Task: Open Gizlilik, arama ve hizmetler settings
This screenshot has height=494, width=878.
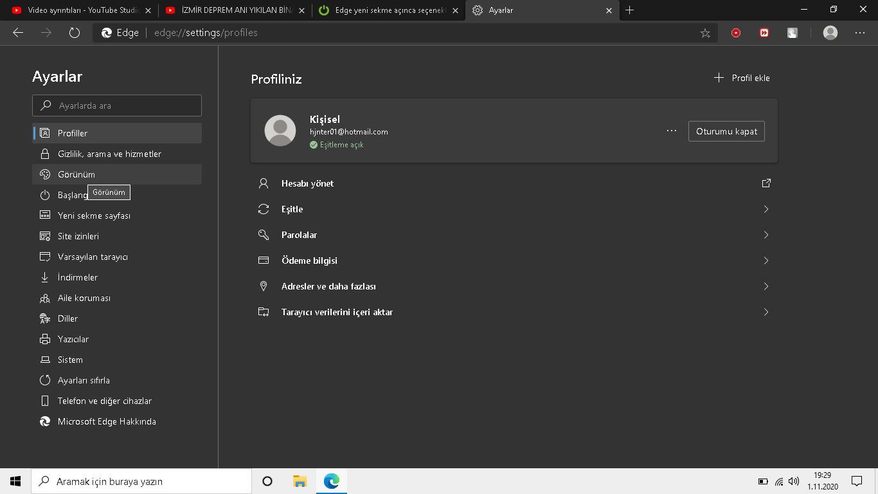Action: (x=117, y=154)
